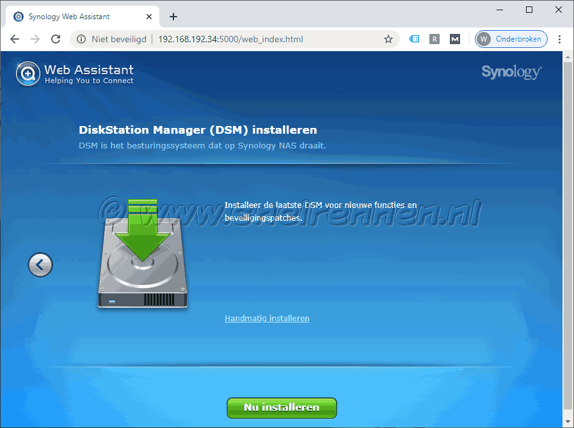The width and height of the screenshot is (574, 428).
Task: Click the hard drive download illustration
Action: [143, 254]
